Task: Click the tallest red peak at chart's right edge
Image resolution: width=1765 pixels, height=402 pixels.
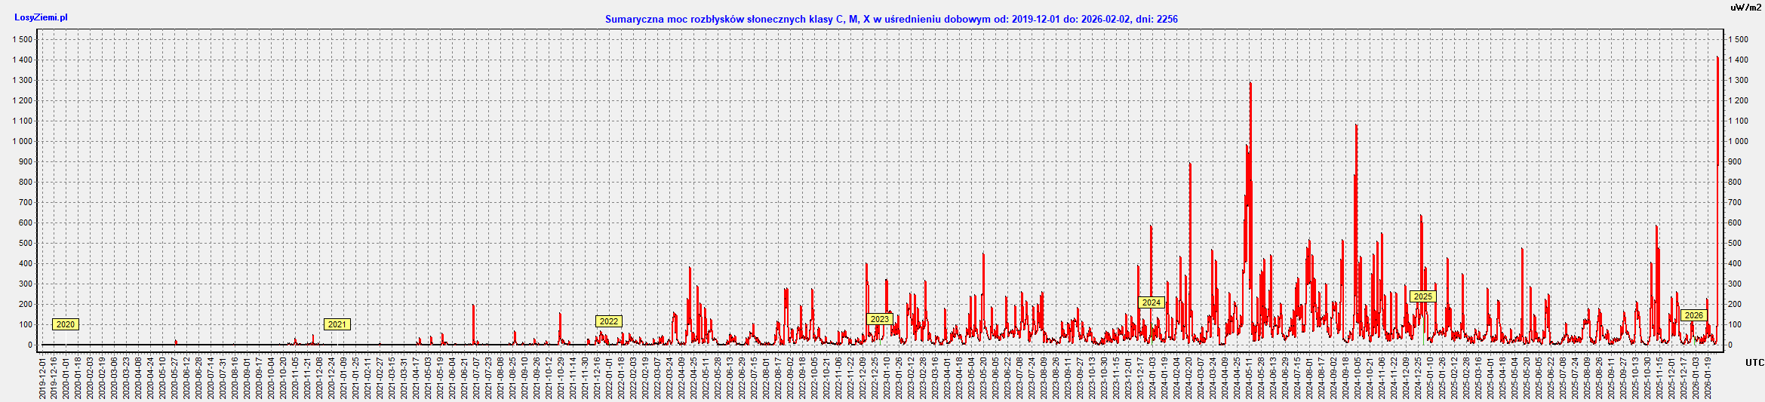Action: point(1717,59)
